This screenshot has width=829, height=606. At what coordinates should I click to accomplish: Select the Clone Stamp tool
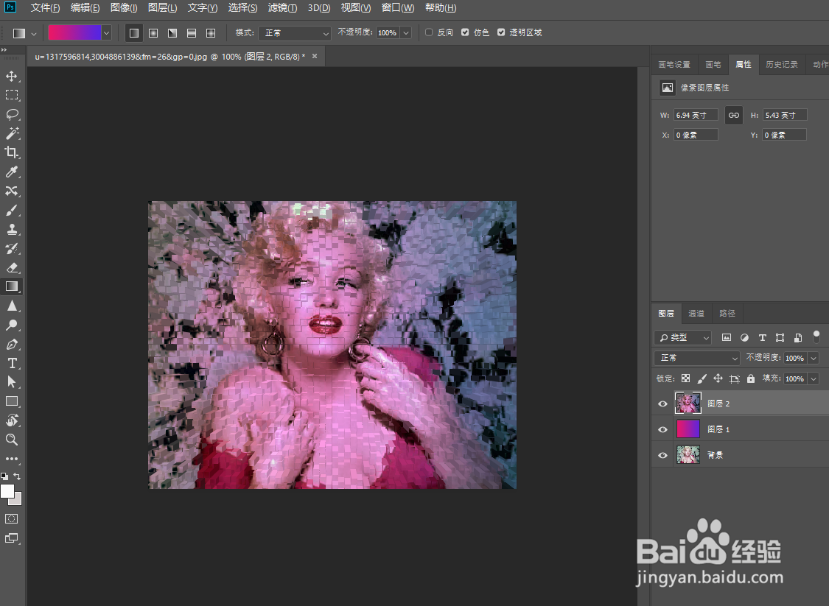tap(12, 229)
